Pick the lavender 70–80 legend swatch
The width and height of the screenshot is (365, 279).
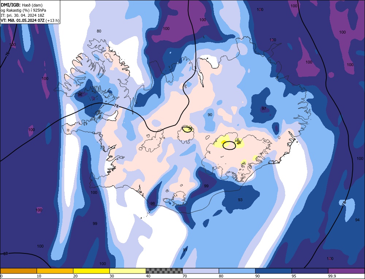201,271
